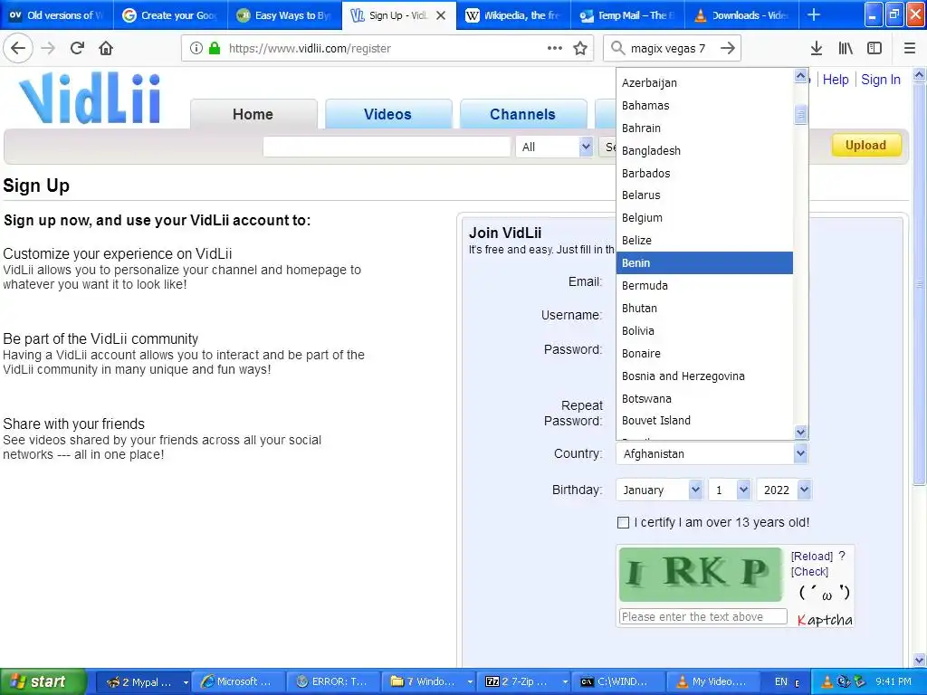Open a new tab with plus icon
Screen dimensions: 927x695
(814, 14)
